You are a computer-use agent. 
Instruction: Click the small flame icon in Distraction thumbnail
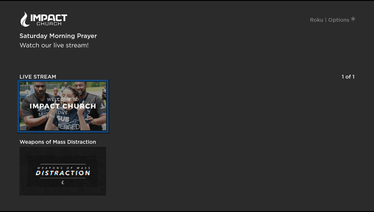click(63, 183)
